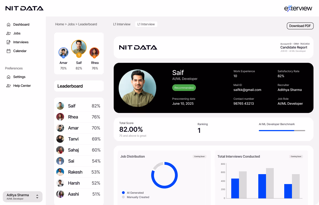
Task: Select Tanvi's avatar in the leaderboard list
Action: (x=60, y=139)
